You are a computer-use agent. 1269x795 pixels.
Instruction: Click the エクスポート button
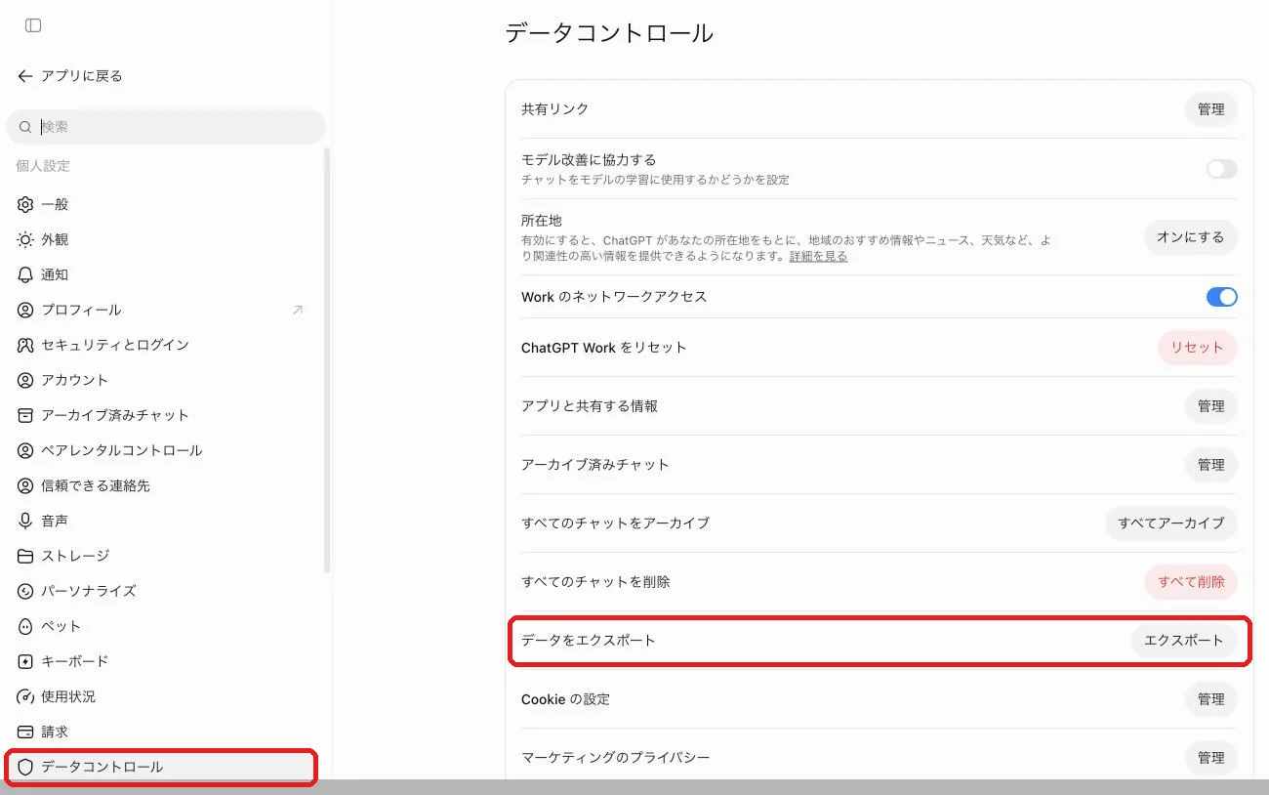[x=1183, y=641]
